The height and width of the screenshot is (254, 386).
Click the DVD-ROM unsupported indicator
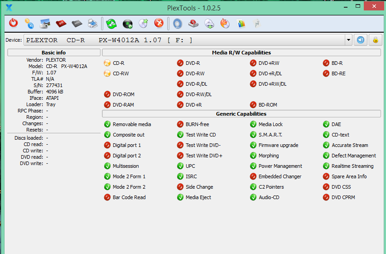pos(107,94)
